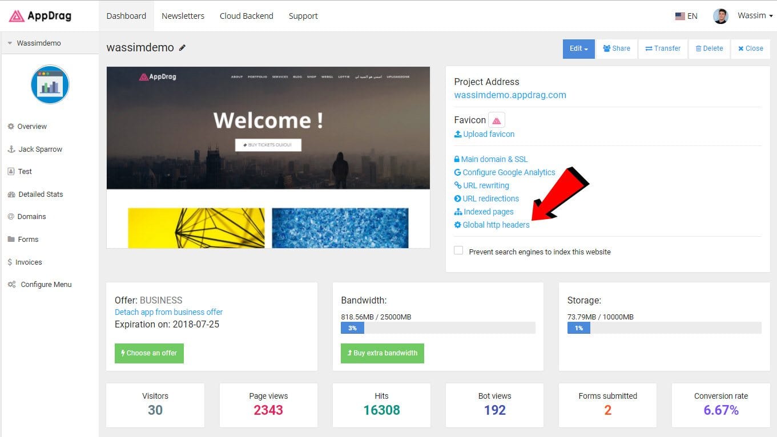Viewport: 777px width, 437px height.
Task: Click the gears icon beside Configure Menu
Action: click(11, 285)
